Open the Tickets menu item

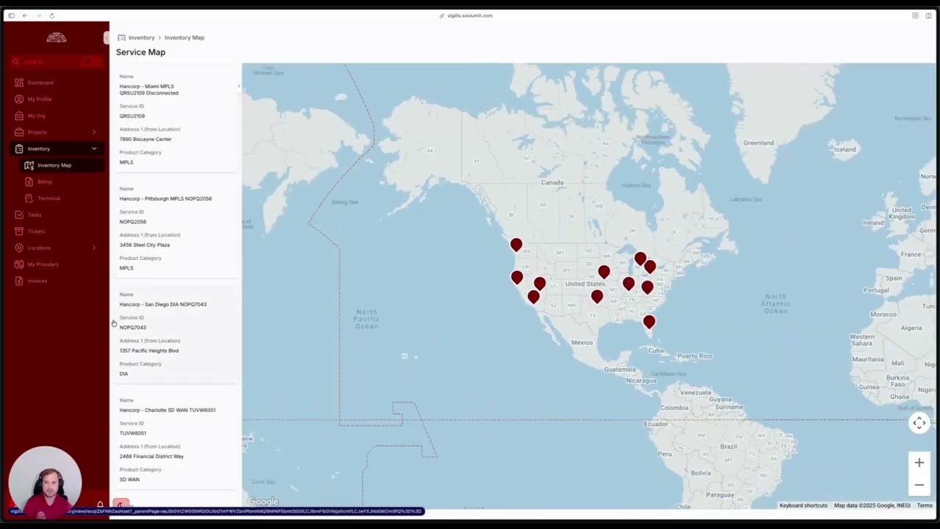tap(55, 231)
